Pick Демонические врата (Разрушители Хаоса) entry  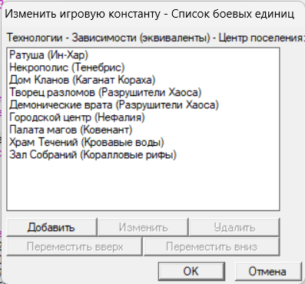[114, 105]
